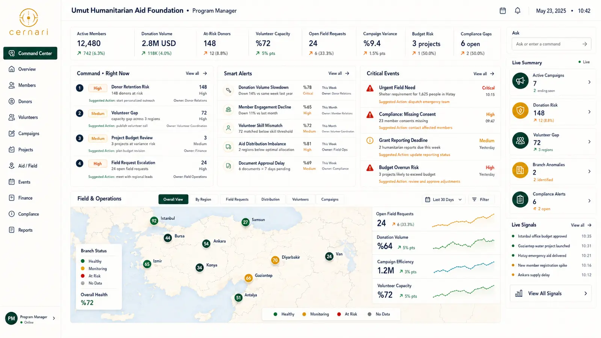Click the Projects icon in sidebar
Viewport: 601px width, 338px height.
pos(12,149)
